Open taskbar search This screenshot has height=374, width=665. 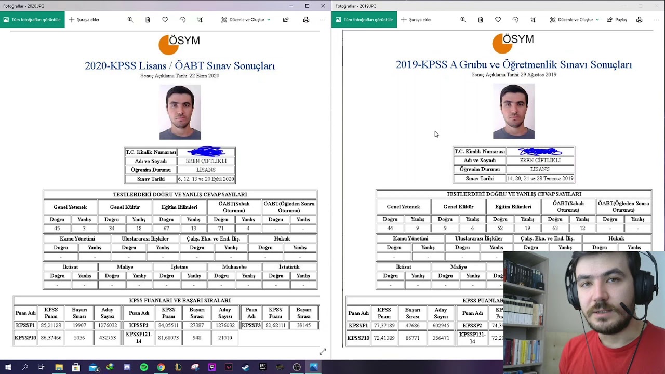click(x=25, y=367)
